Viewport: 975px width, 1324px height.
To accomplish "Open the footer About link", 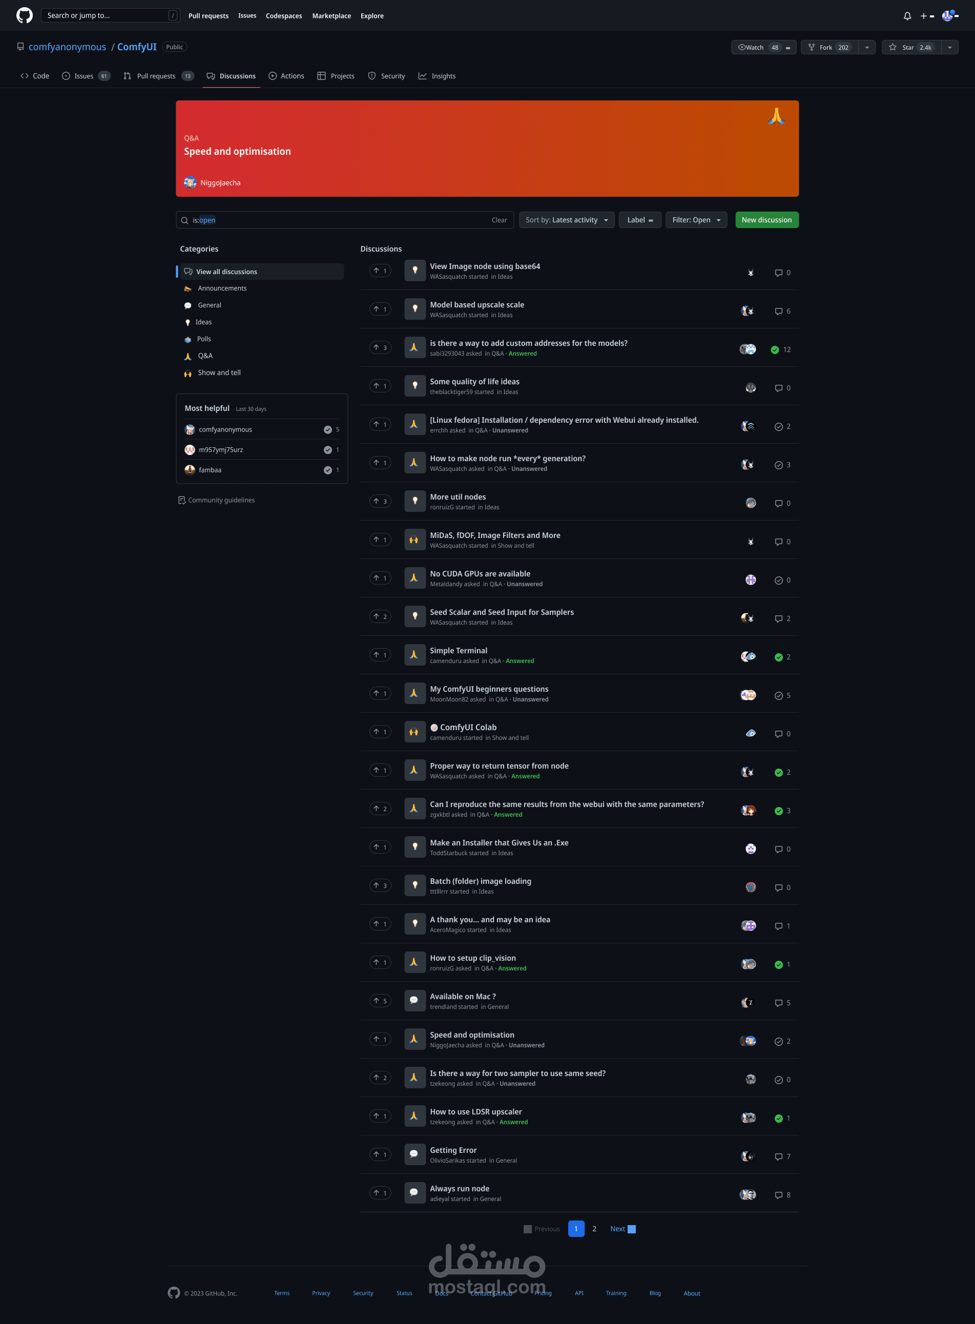I will point(692,1293).
